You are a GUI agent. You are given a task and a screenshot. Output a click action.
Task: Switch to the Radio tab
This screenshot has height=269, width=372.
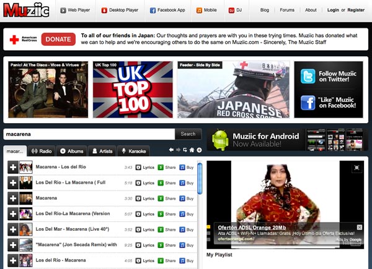click(x=42, y=152)
